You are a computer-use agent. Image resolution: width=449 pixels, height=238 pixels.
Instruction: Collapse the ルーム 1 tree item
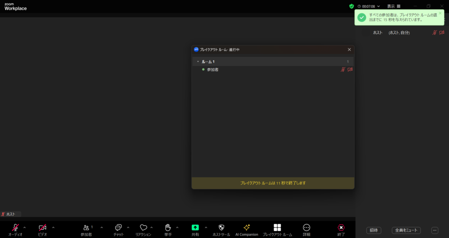tap(198, 62)
